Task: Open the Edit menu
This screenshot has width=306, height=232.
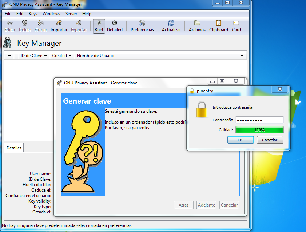Action: (x=20, y=14)
